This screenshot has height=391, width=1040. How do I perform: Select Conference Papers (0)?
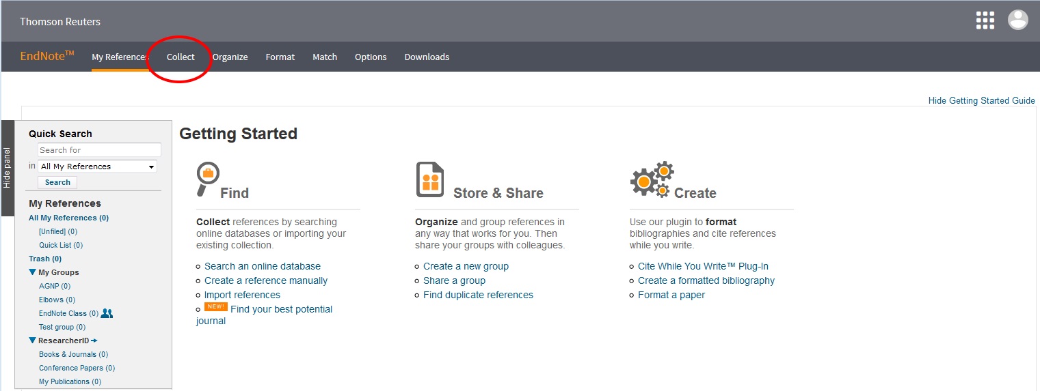[77, 368]
